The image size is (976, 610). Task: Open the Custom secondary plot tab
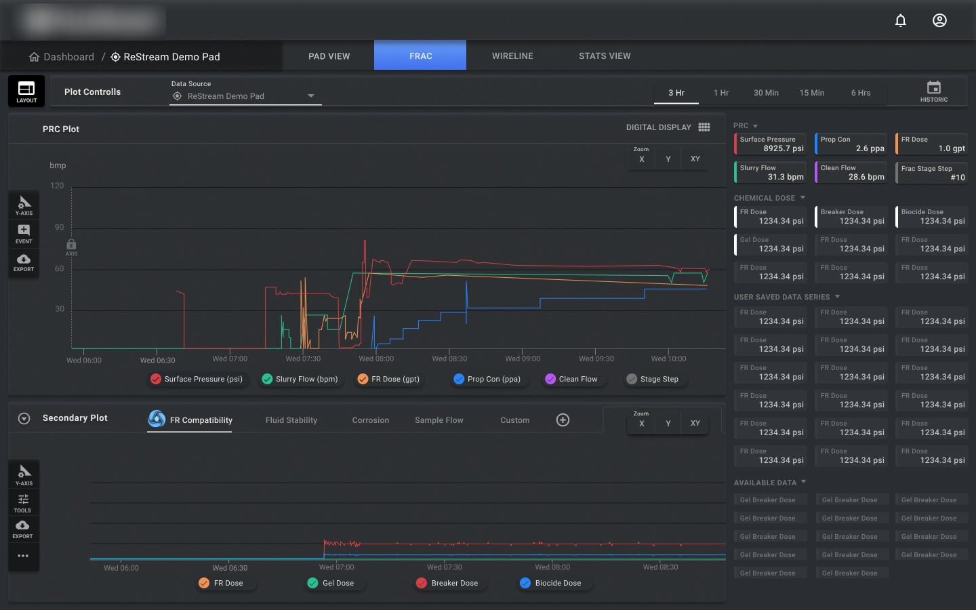(515, 420)
